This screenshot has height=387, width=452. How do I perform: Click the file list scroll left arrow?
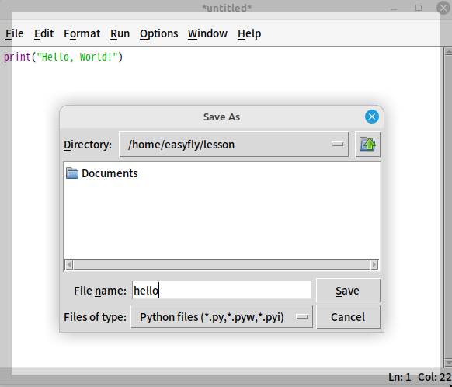click(x=69, y=264)
